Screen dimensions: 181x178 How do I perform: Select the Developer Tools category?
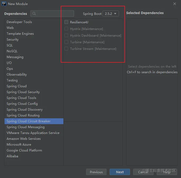34,22
